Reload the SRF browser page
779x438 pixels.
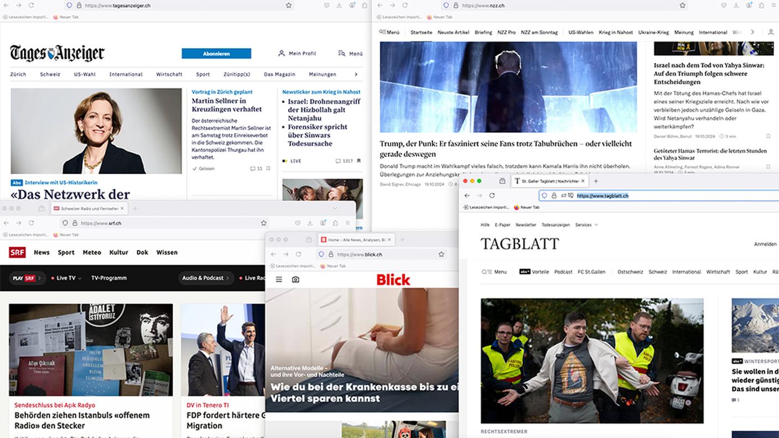click(x=31, y=223)
